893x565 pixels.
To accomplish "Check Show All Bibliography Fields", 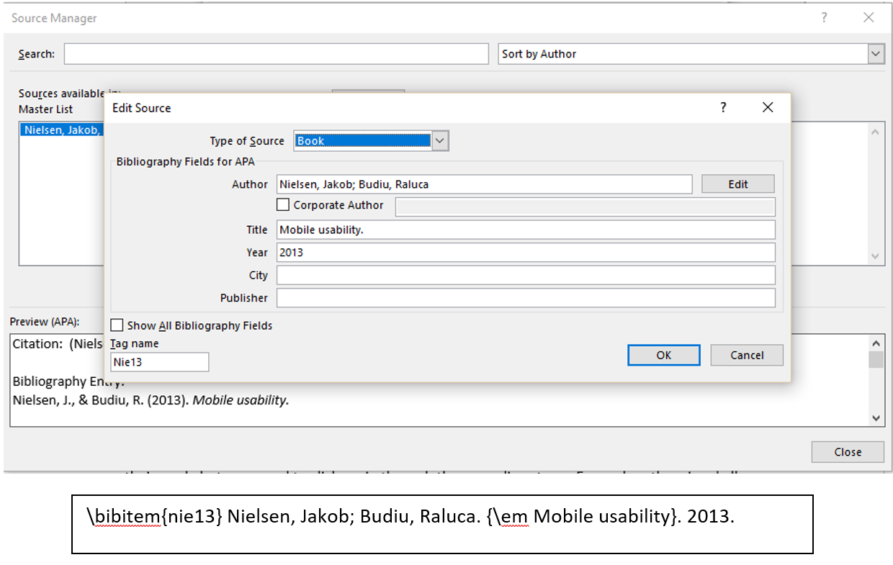I will point(117,325).
